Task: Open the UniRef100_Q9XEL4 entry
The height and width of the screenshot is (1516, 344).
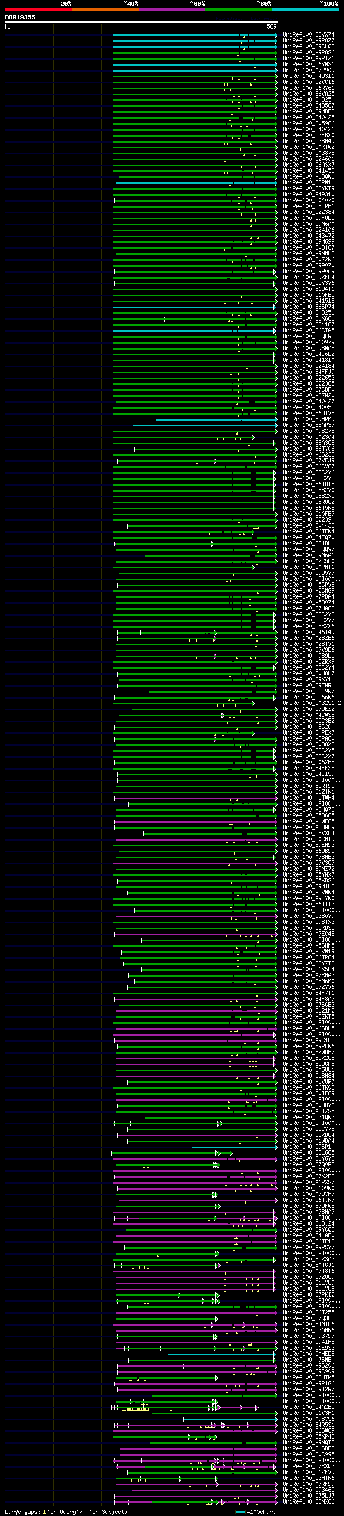Action: tap(308, 277)
